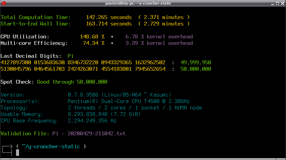
Task: Click the prompt arrow symbol
Action: click(x=7, y=150)
